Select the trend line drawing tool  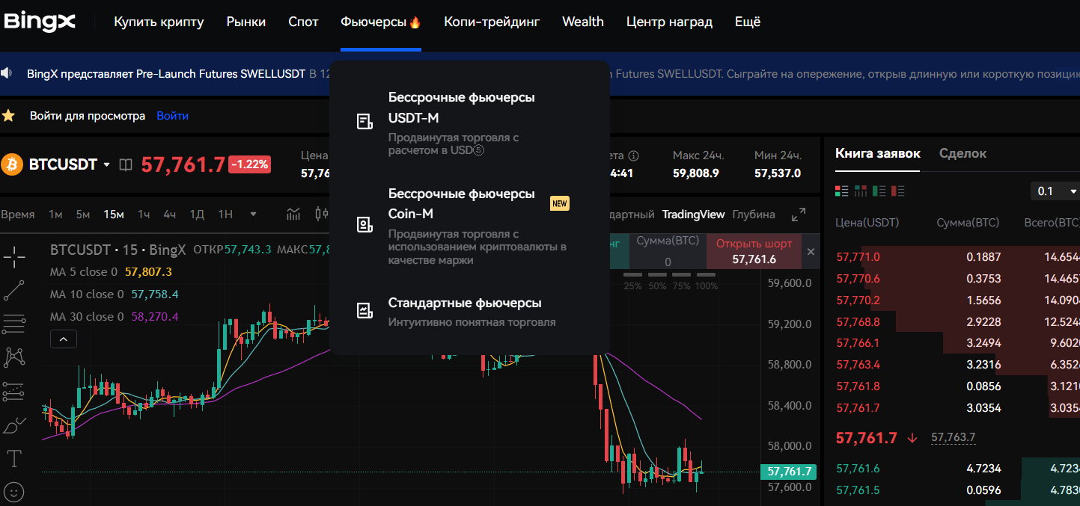(14, 291)
